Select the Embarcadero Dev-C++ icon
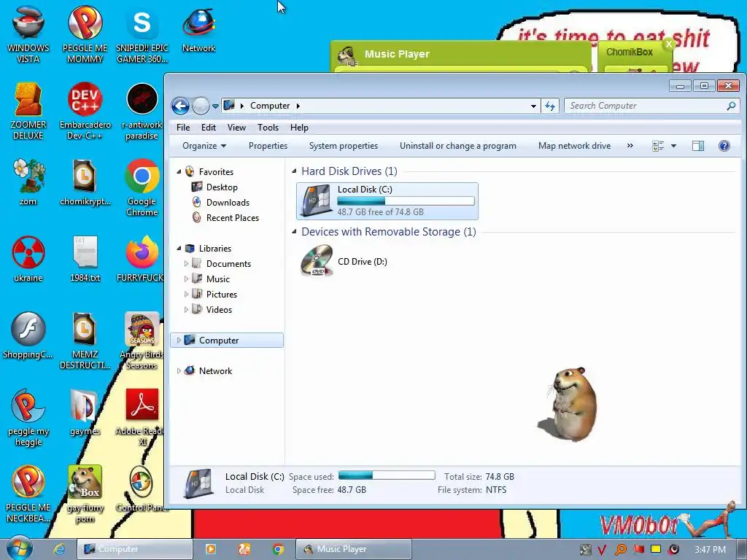The image size is (747, 560). click(85, 111)
